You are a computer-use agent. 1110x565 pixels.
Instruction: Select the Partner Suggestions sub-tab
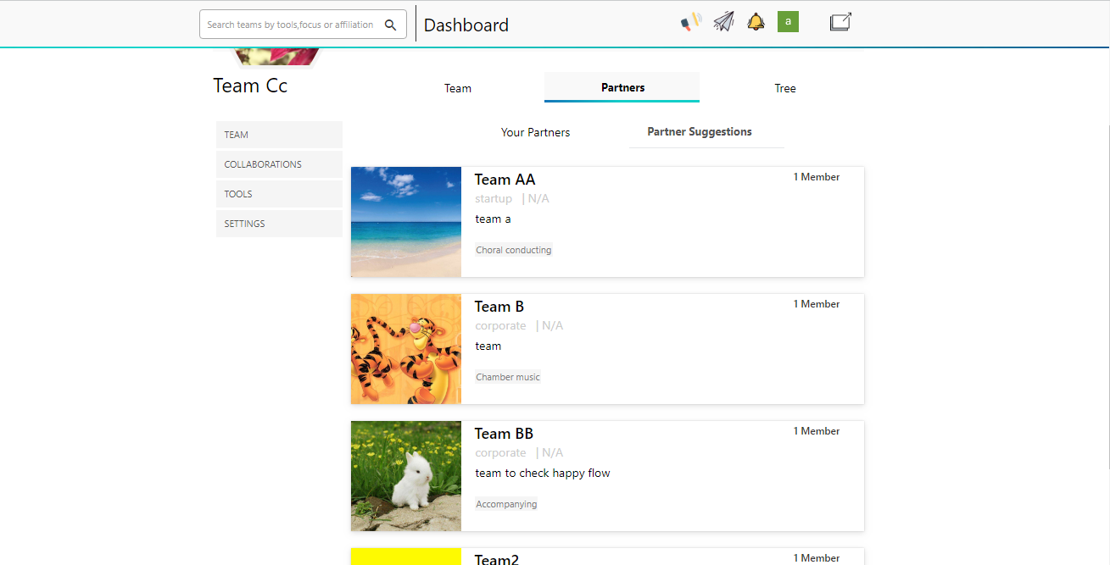700,131
